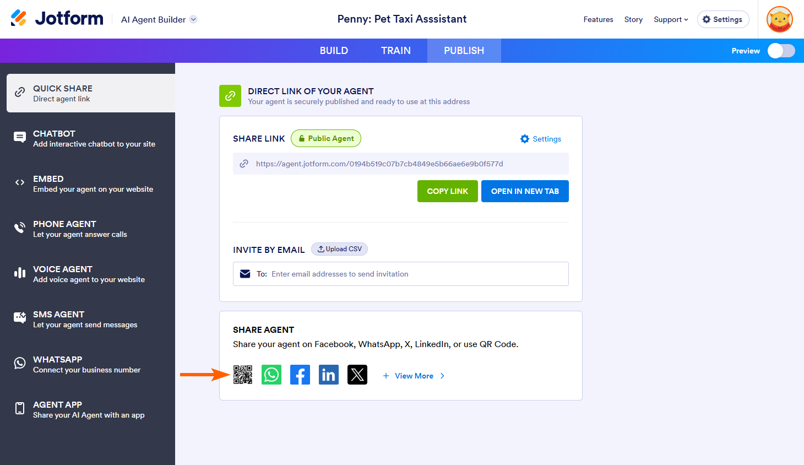The image size is (804, 465).
Task: Open share link Settings gear
Action: pyautogui.click(x=541, y=139)
